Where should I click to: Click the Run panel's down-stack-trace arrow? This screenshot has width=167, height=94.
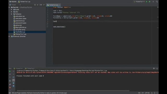[x=13, y=74]
